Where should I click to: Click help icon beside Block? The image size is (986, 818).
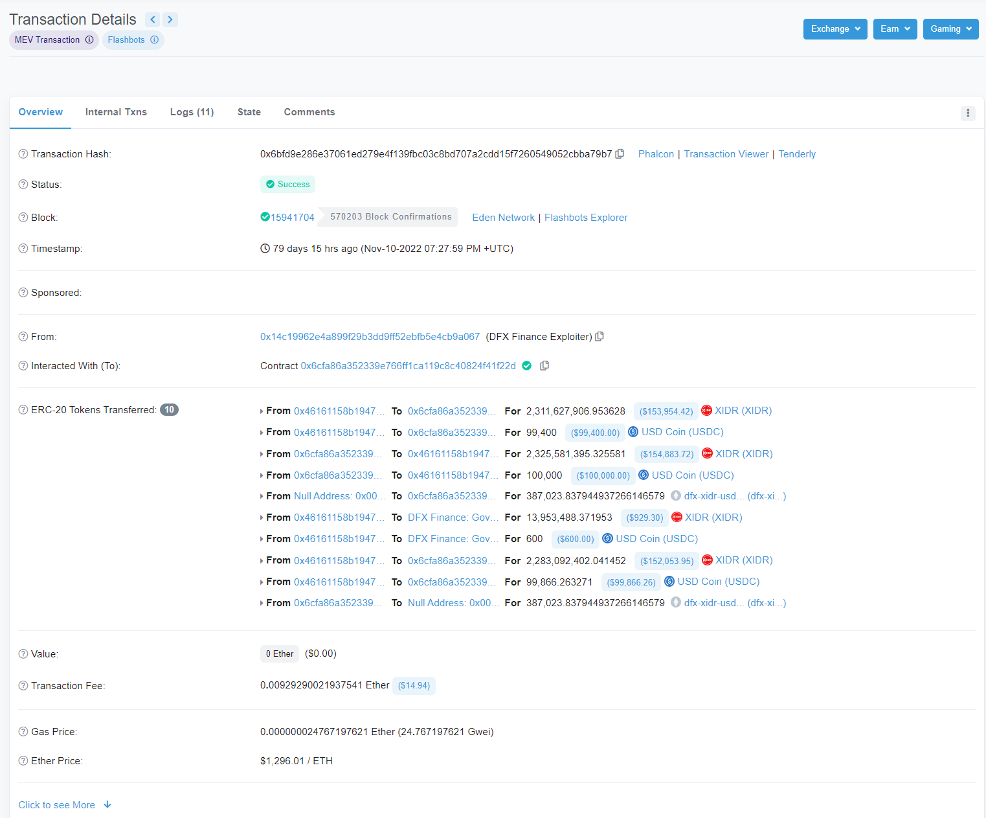tap(23, 218)
